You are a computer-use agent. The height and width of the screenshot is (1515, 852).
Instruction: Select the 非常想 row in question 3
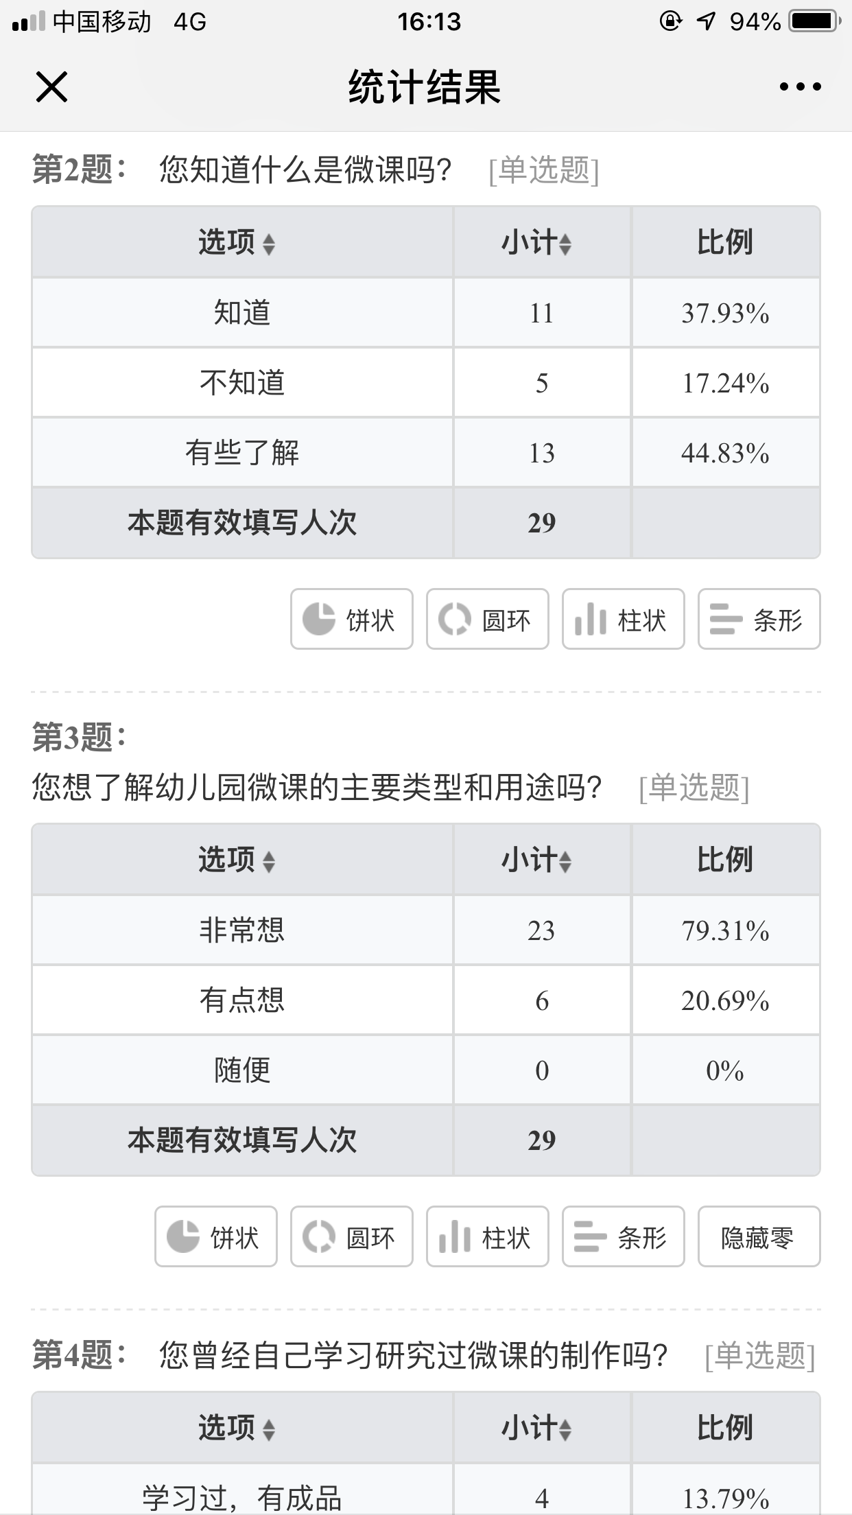click(426, 930)
